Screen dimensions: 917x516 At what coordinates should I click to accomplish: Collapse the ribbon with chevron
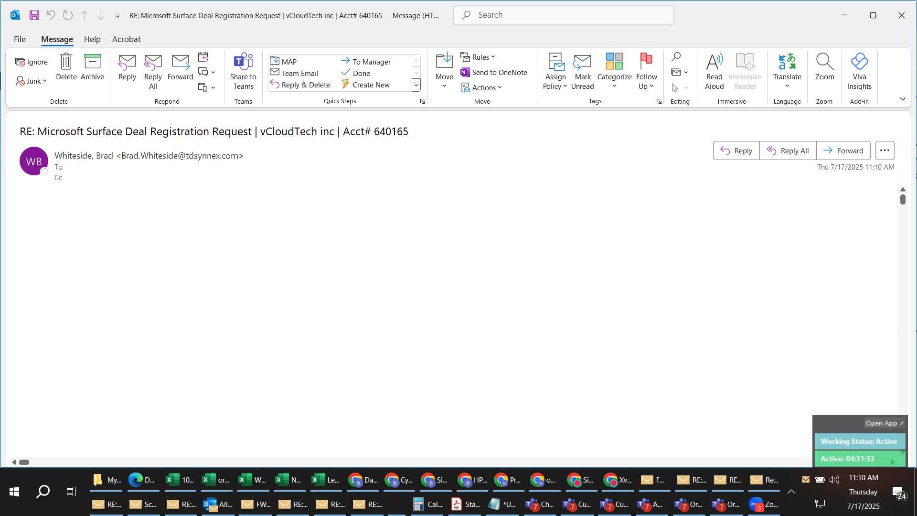pyautogui.click(x=902, y=99)
